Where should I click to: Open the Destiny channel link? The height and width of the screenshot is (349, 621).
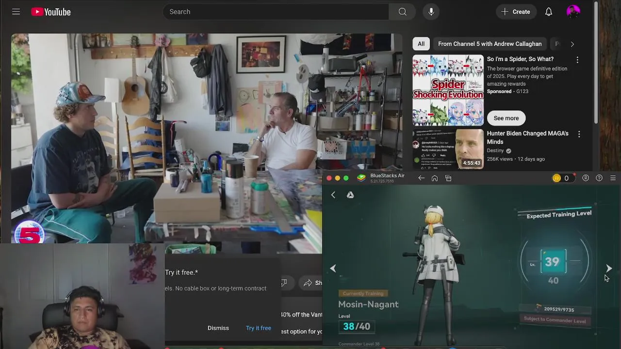(495, 151)
